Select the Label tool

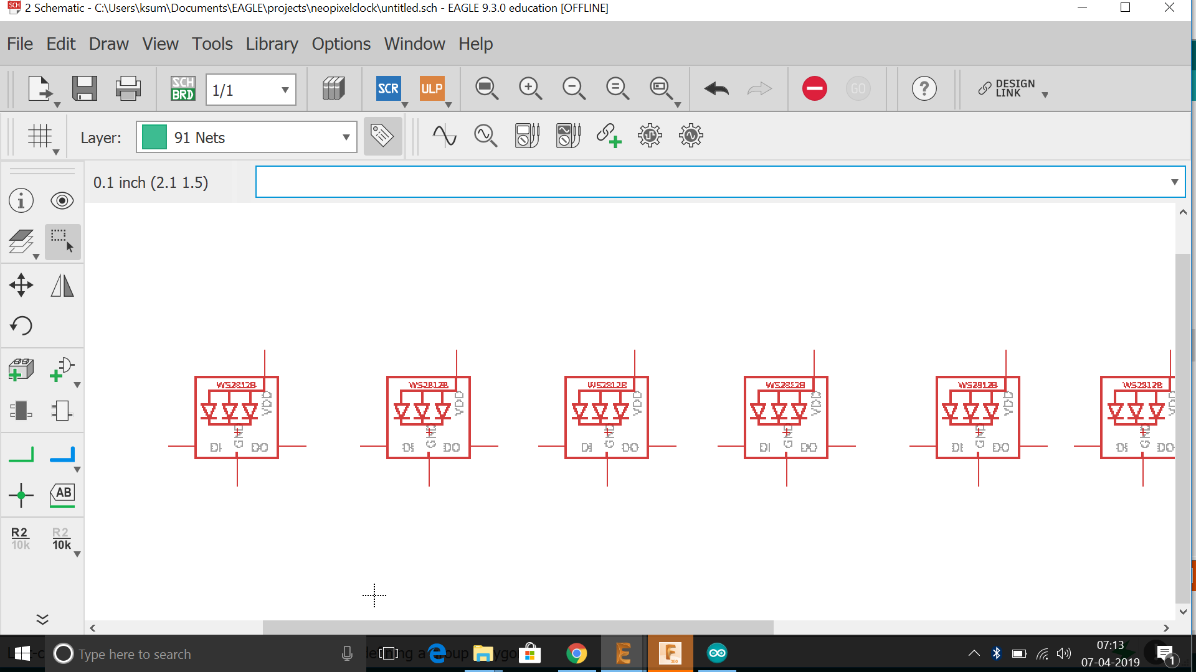pos(62,495)
